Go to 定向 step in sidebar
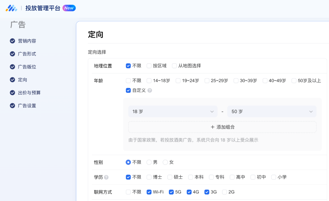329x201 pixels. [23, 80]
